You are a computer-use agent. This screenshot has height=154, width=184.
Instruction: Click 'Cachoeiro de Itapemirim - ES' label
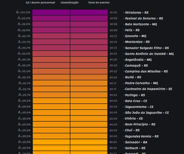click(148, 89)
